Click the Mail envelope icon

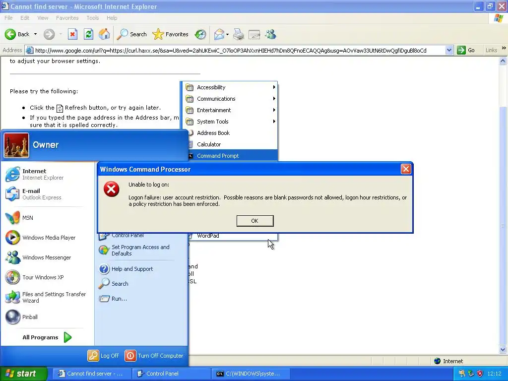coord(219,34)
